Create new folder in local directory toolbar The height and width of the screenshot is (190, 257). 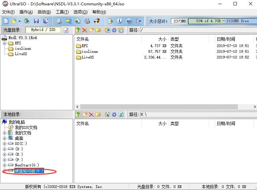click(x=85, y=115)
